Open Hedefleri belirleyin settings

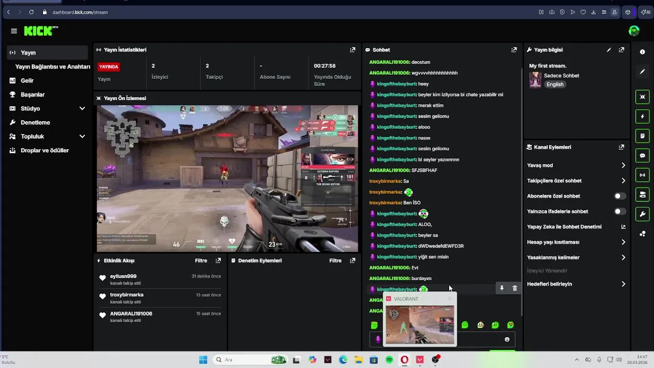pyautogui.click(x=576, y=284)
